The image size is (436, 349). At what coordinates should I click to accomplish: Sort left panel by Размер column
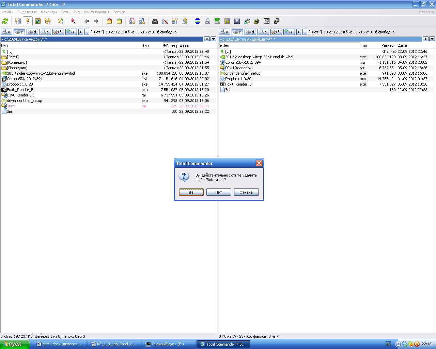point(171,45)
